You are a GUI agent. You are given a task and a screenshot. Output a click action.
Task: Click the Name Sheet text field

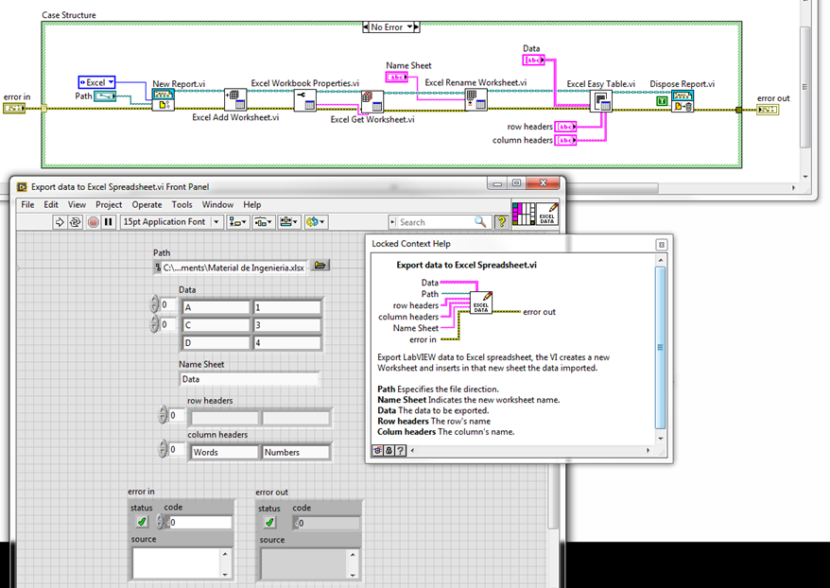click(x=250, y=379)
